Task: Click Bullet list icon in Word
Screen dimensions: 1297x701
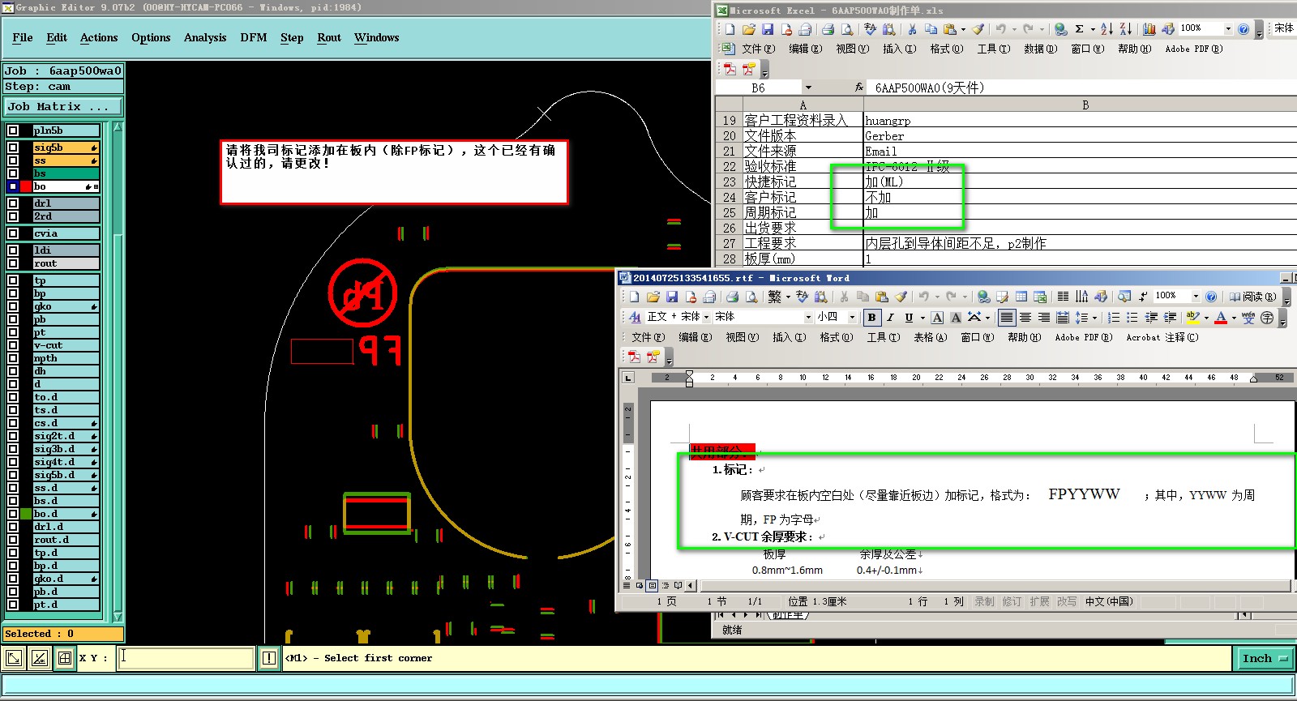Action: tap(1132, 318)
